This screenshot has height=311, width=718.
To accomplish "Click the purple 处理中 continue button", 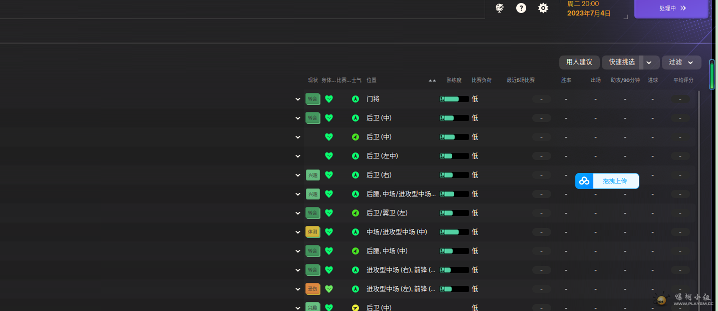I will 671,8.
